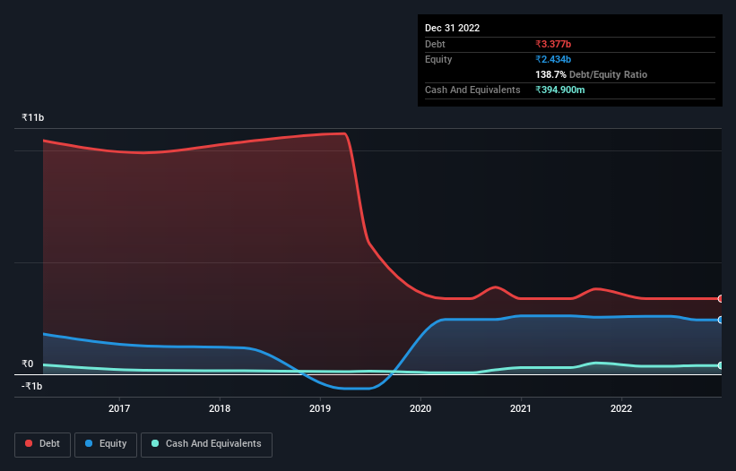Click the ₹11b y-axis label
This screenshot has height=471, width=736.
pyautogui.click(x=33, y=117)
